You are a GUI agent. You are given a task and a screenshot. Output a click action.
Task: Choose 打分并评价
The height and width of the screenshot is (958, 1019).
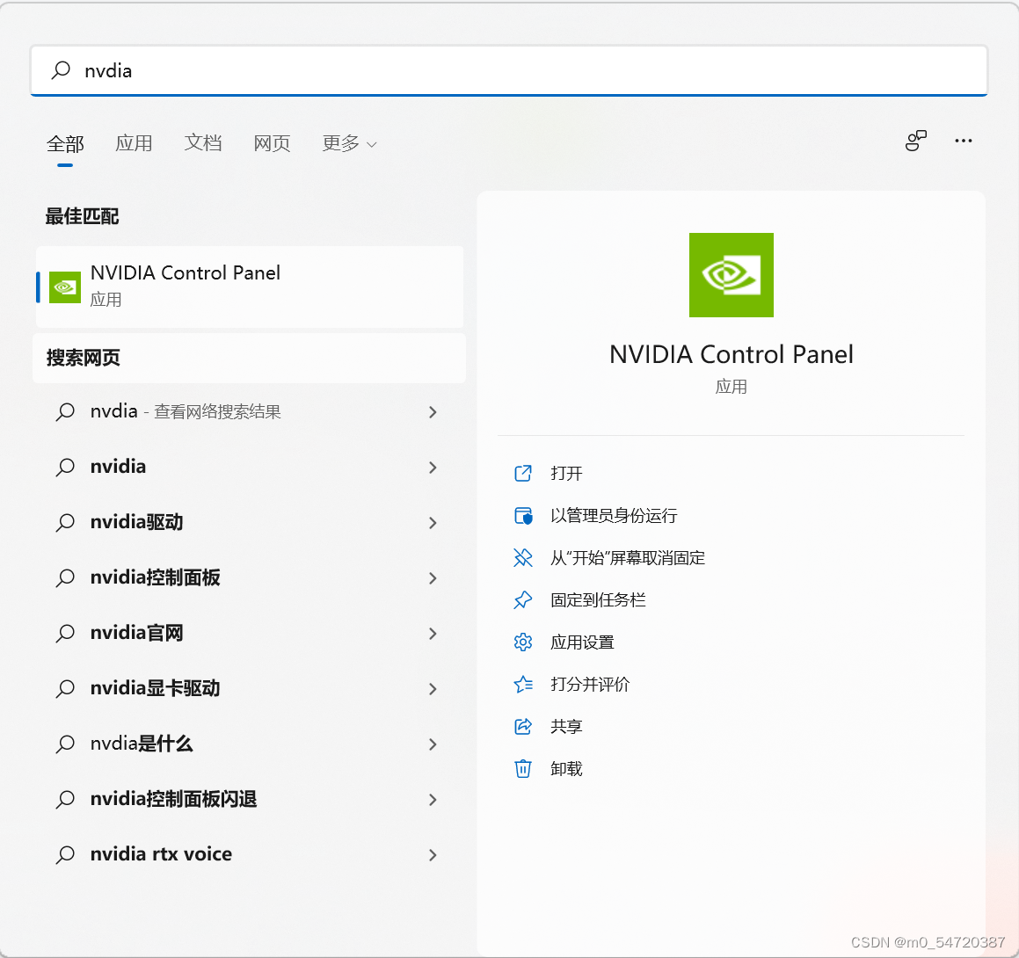(590, 685)
